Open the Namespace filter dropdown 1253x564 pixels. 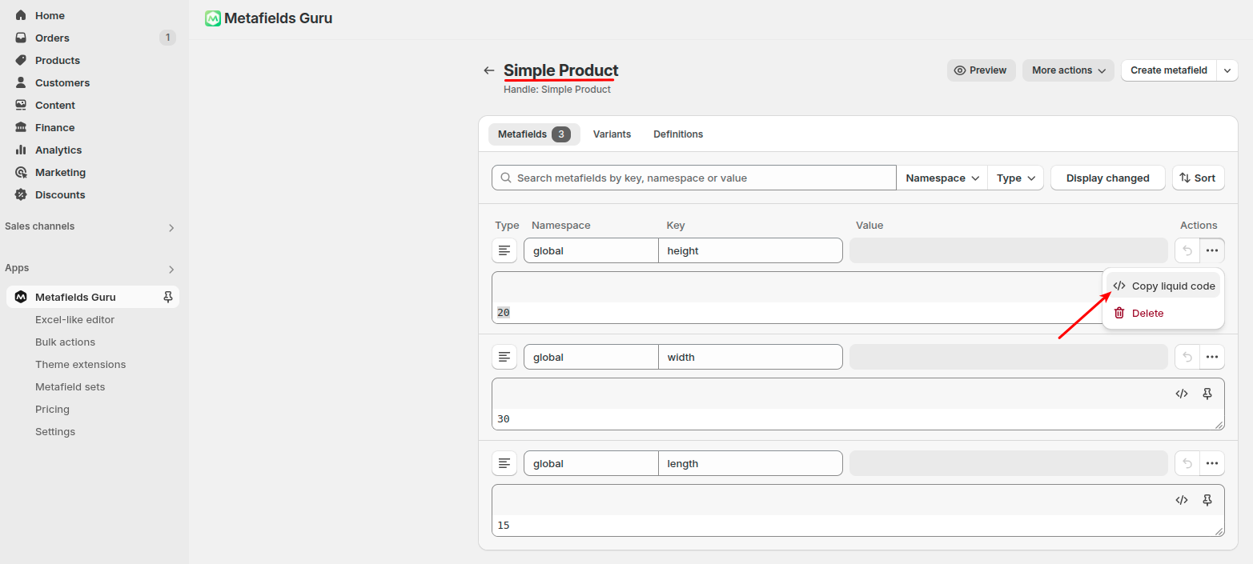(x=942, y=178)
